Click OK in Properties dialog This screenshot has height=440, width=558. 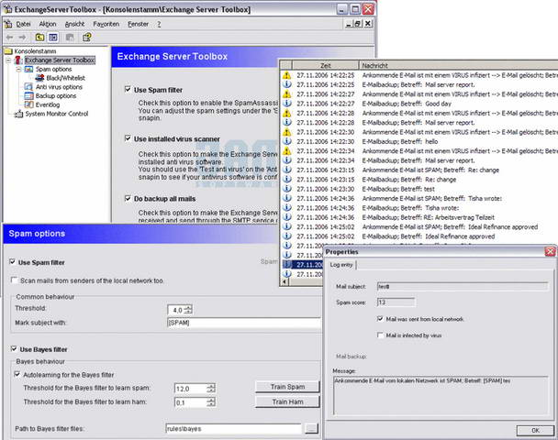[535, 431]
